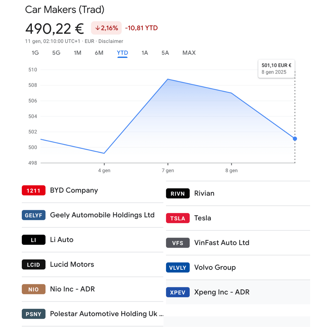Viewport: 327px width, 327px height.
Task: Select the MAX time range tab
Action: coord(189,53)
